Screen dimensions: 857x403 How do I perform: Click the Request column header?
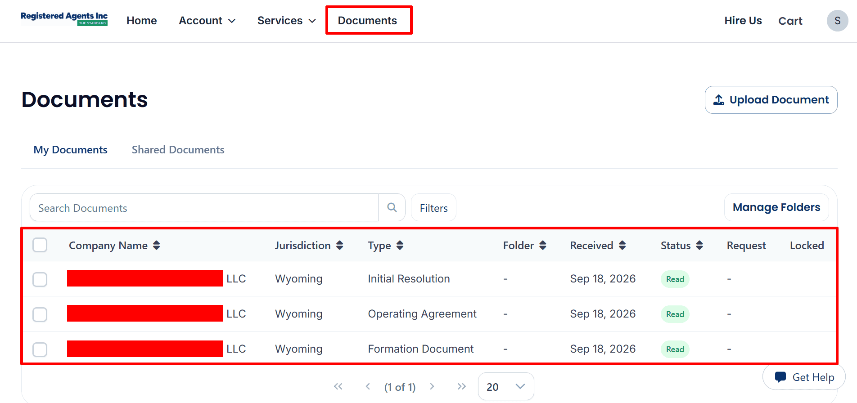[746, 246]
